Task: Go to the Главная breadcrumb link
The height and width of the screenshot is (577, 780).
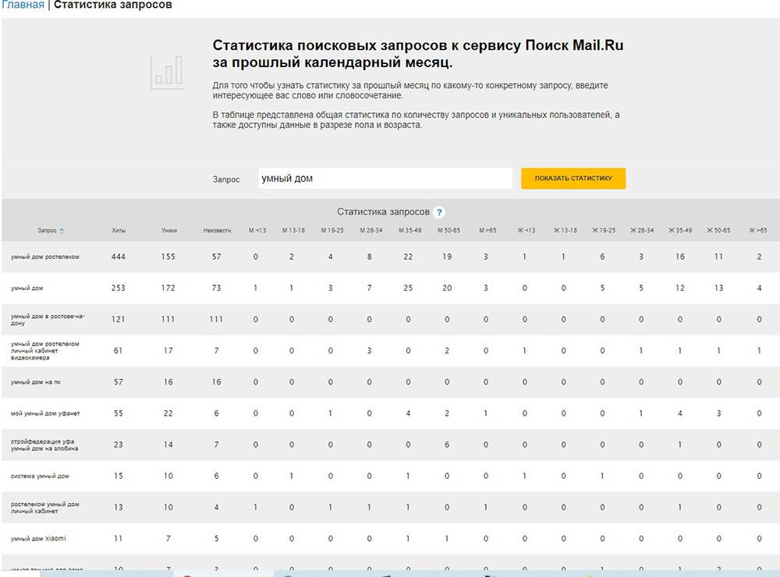Action: point(23,5)
